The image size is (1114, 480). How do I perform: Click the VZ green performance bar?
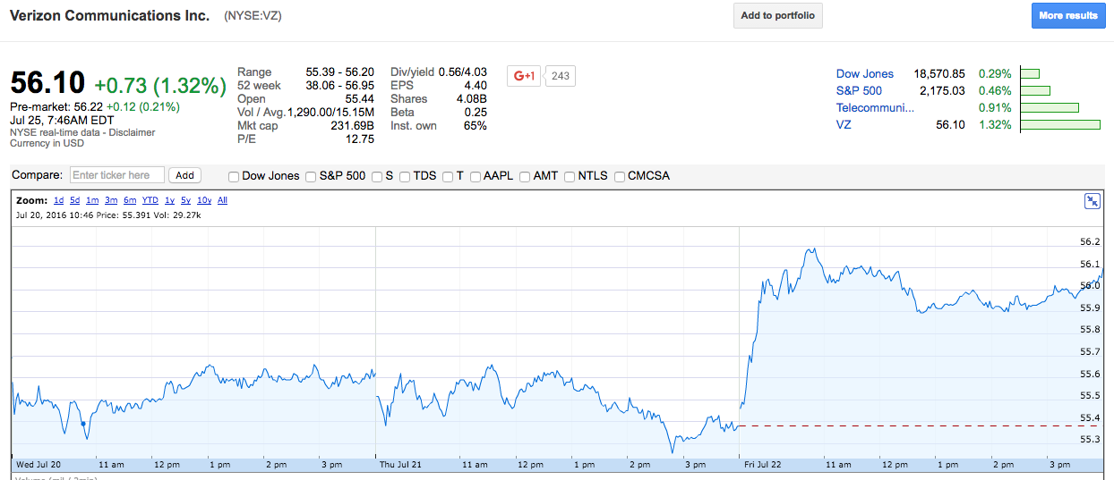(1060, 124)
